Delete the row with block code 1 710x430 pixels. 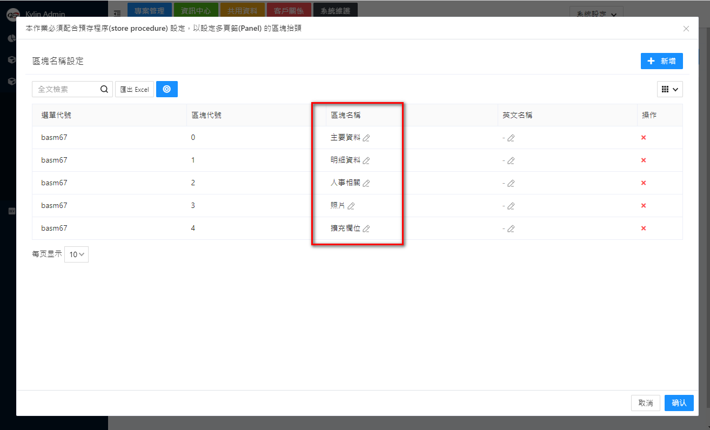pos(644,160)
